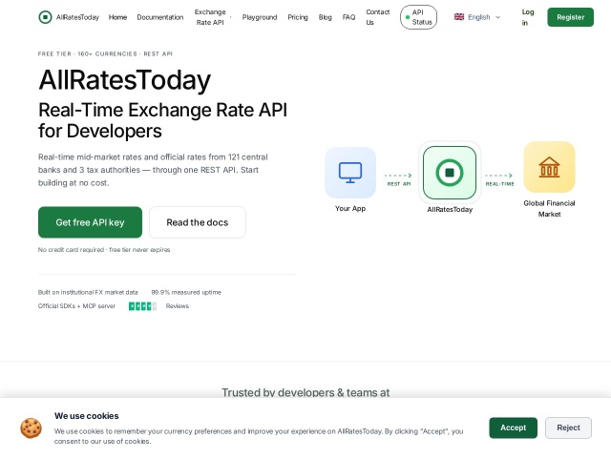Open the FAQ page
Screen dimensions: 611x458
coord(348,17)
